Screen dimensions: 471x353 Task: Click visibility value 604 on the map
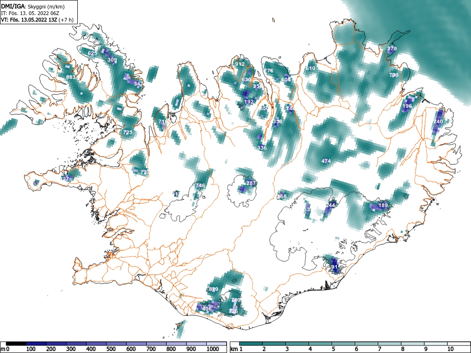286,80
